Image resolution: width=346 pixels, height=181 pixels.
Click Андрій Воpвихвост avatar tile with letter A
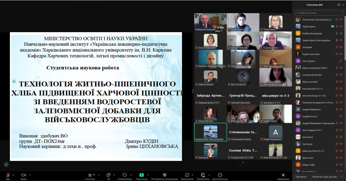[x=276, y=132]
